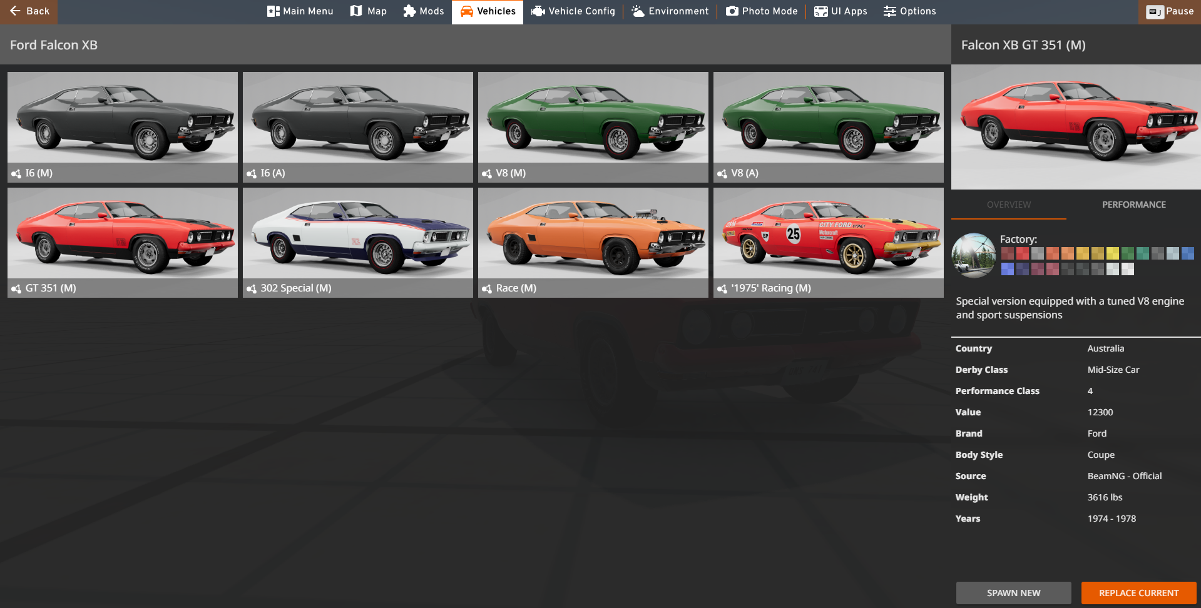
Task: Click the Replace Current button
Action: click(x=1139, y=593)
